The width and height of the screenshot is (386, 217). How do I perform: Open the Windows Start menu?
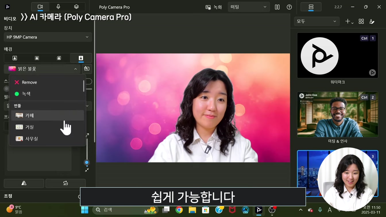tap(85, 210)
